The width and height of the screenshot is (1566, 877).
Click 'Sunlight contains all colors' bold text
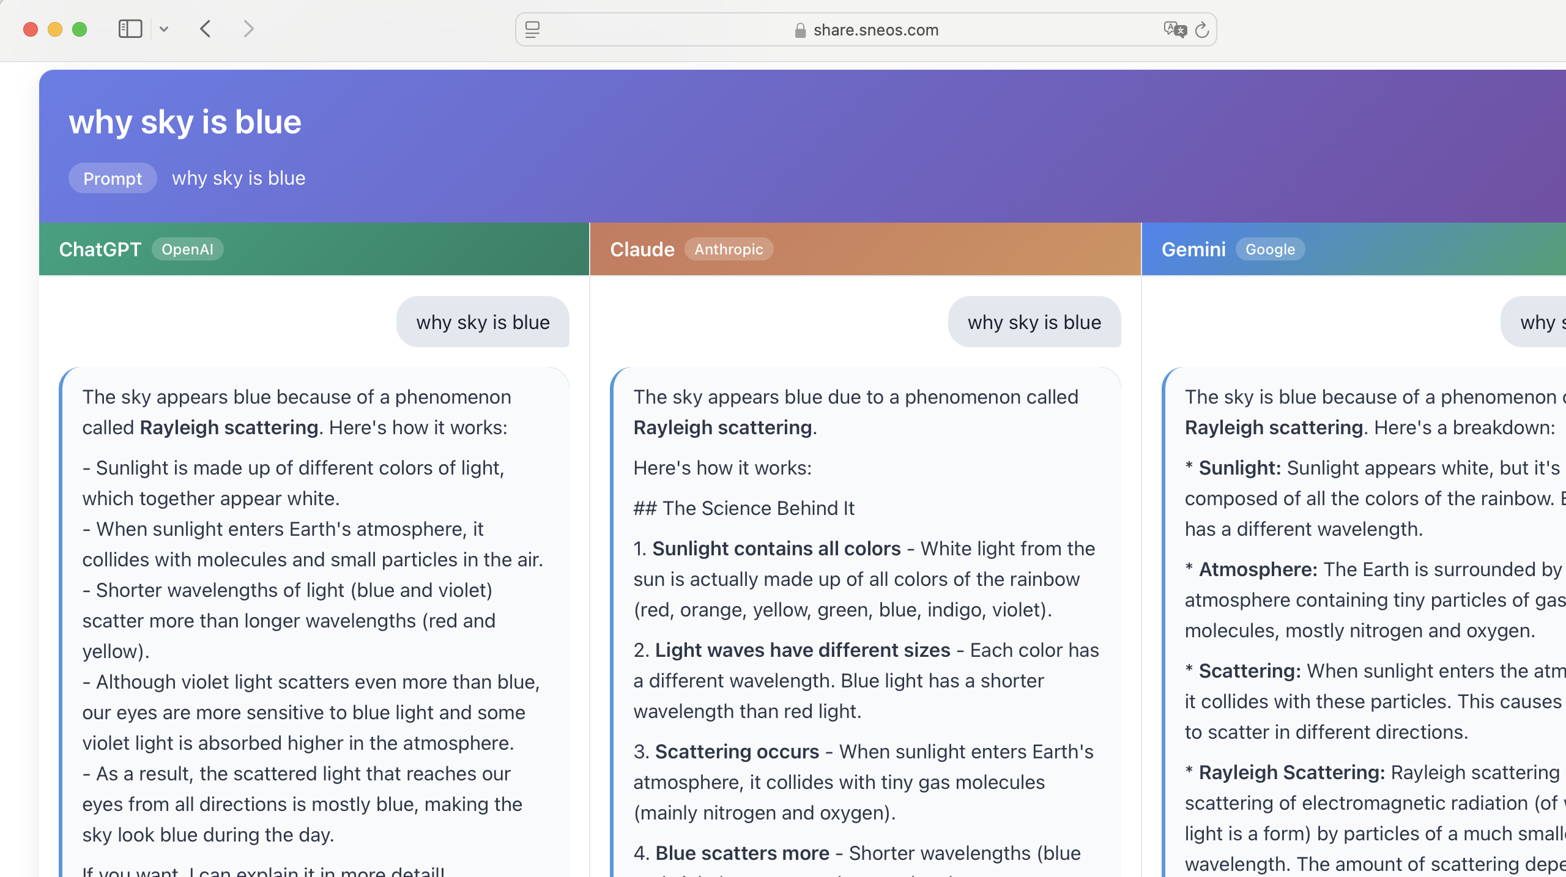(x=776, y=549)
